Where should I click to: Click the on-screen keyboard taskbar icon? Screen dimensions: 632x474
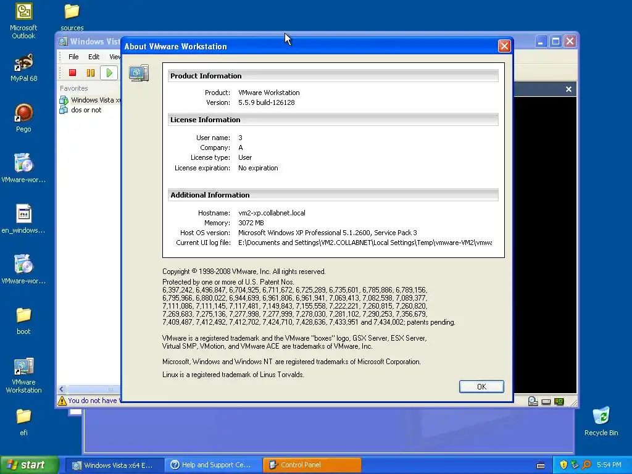pos(541,465)
